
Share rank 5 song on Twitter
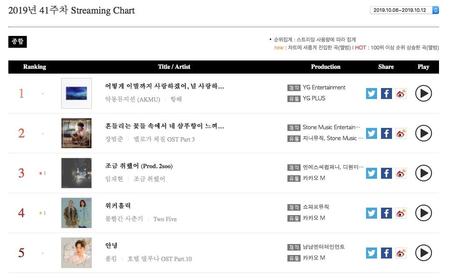click(x=372, y=253)
